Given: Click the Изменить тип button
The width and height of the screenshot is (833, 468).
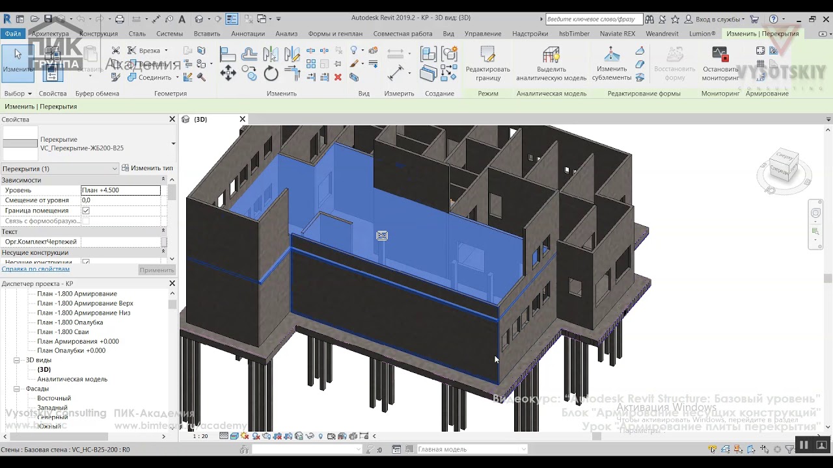Looking at the screenshot, I should pos(147,168).
